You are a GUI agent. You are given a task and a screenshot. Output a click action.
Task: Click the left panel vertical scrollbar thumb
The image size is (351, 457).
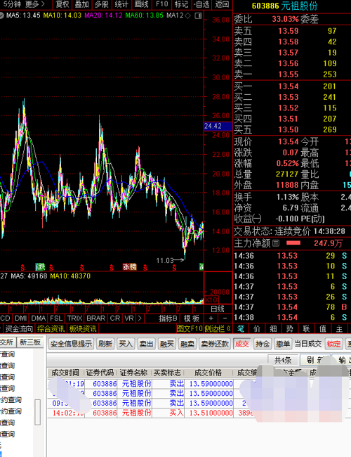(37, 412)
